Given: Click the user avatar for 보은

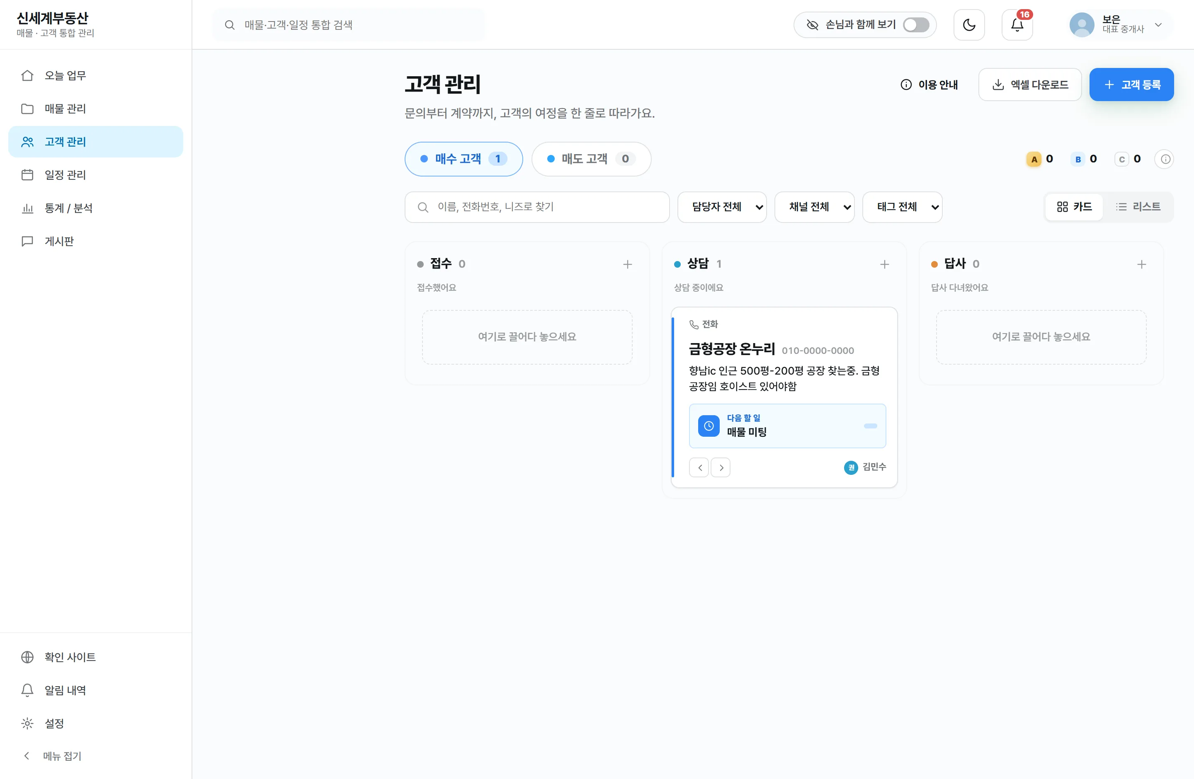Looking at the screenshot, I should point(1082,24).
